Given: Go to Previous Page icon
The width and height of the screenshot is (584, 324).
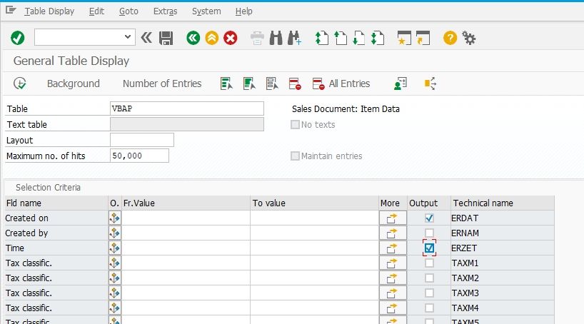Looking at the screenshot, I should click(341, 38).
